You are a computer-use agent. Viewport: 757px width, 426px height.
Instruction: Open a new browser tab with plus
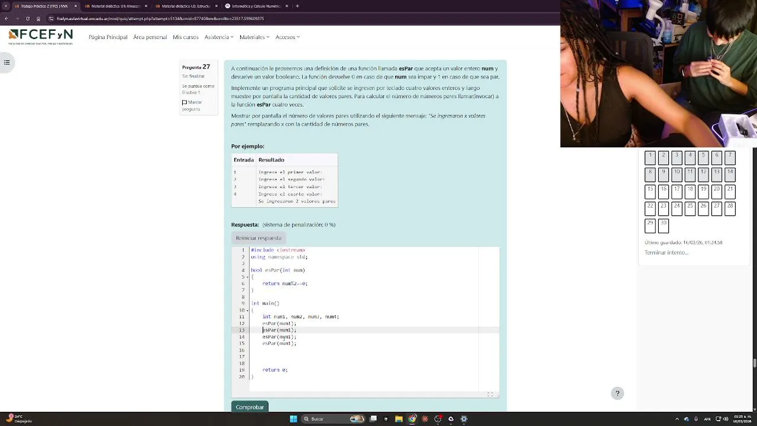[297, 6]
